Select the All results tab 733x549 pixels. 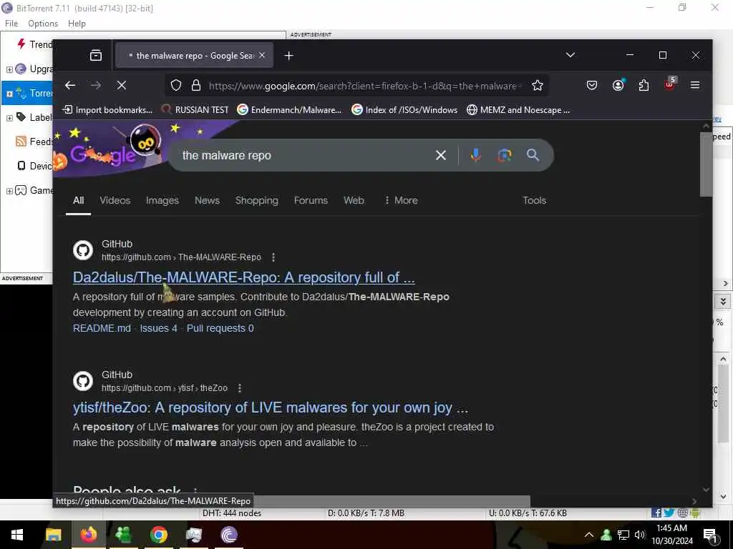(78, 200)
